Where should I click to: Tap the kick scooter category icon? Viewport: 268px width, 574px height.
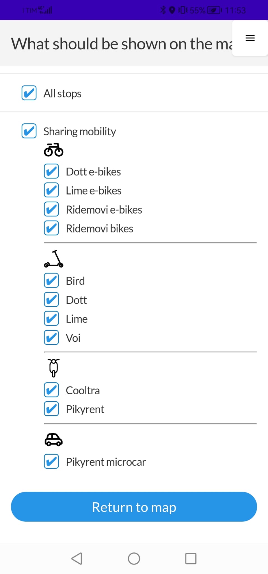coord(54,259)
